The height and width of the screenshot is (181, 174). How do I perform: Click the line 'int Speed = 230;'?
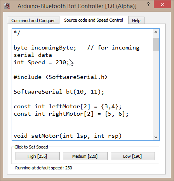coord(42,62)
